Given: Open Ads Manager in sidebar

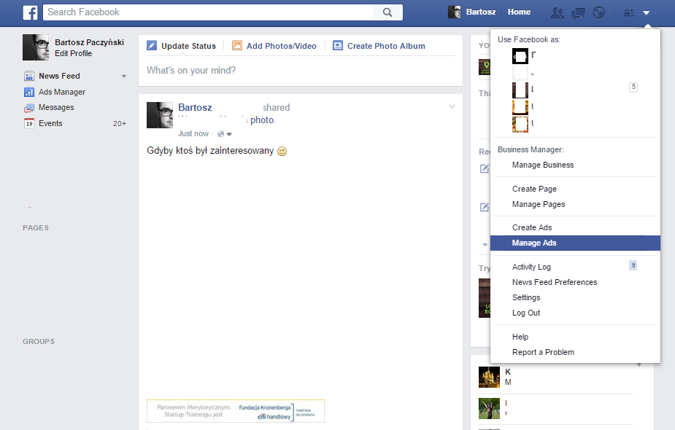Looking at the screenshot, I should [x=61, y=92].
